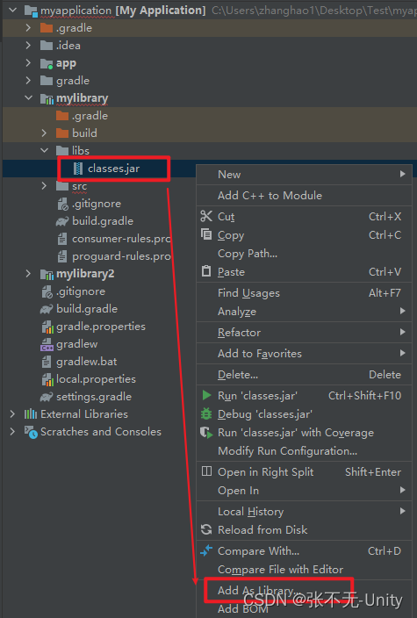Expand the .idea folder
The width and height of the screenshot is (417, 618).
click(28, 46)
